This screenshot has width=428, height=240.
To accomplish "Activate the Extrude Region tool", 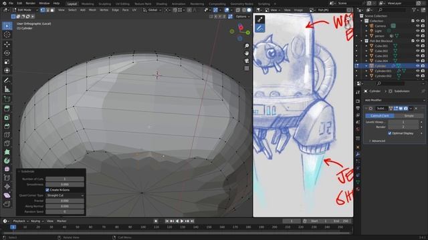I will tap(7, 109).
